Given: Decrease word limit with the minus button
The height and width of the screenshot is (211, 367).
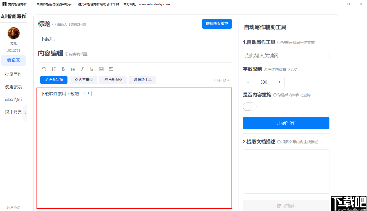Looking at the screenshot, I should pyautogui.click(x=248, y=82).
